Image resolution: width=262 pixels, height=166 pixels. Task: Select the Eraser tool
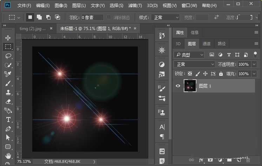pos(8,101)
